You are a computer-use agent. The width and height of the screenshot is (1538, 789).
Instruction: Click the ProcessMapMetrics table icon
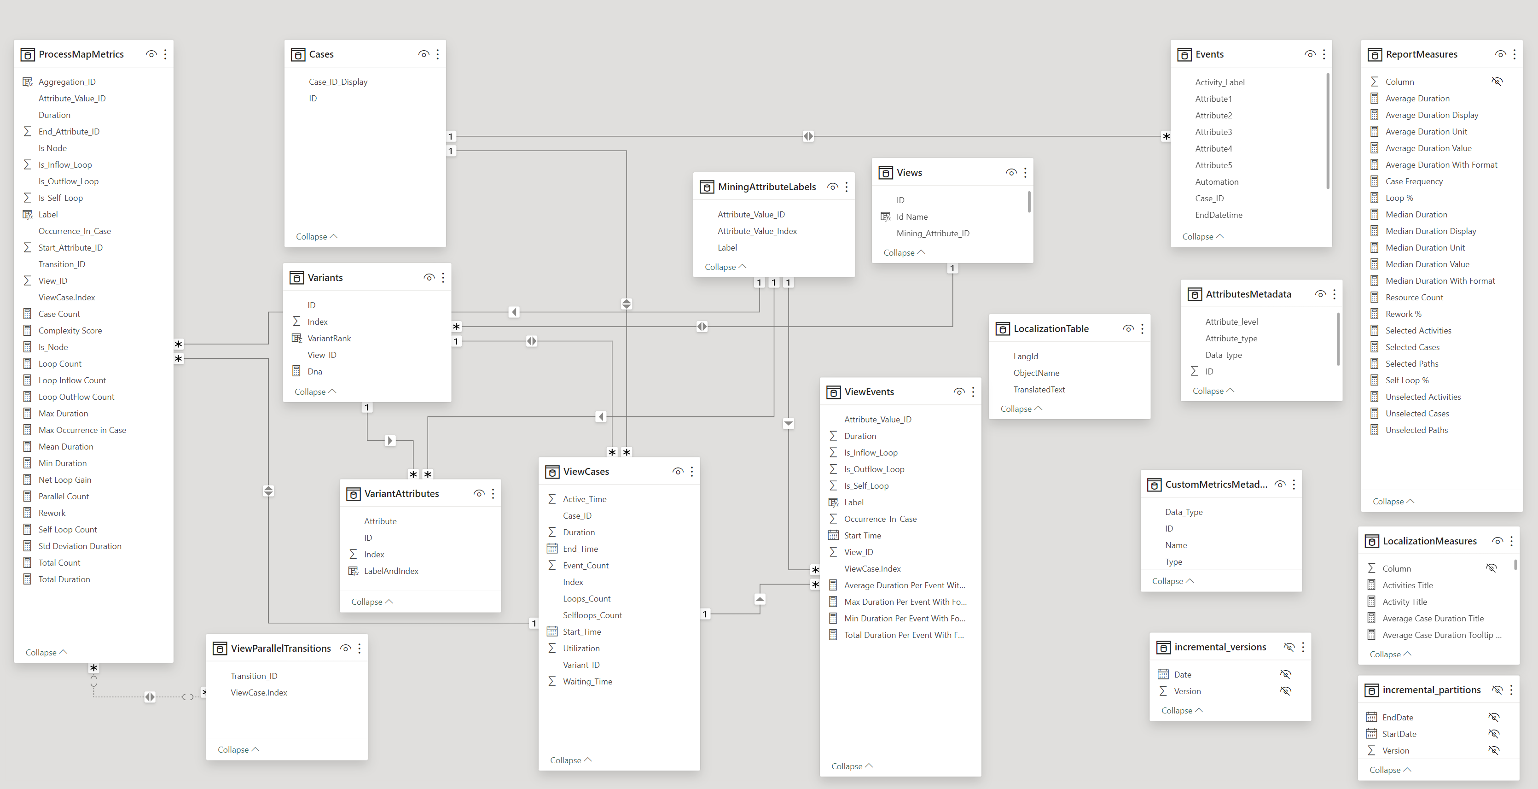click(28, 54)
